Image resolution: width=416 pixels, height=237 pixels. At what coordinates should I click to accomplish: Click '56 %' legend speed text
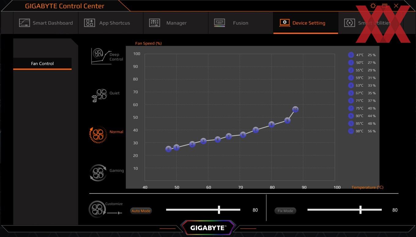(x=372, y=131)
